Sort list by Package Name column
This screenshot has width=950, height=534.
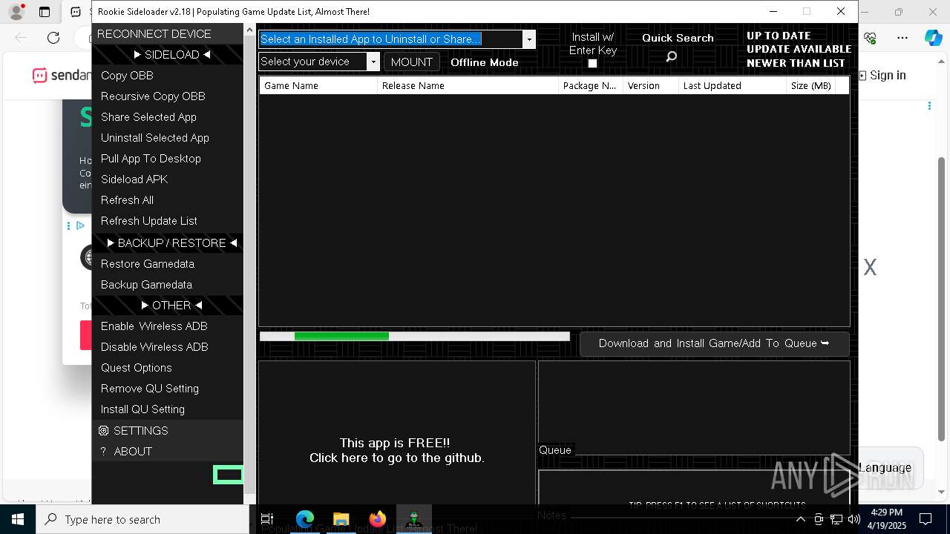tap(591, 85)
